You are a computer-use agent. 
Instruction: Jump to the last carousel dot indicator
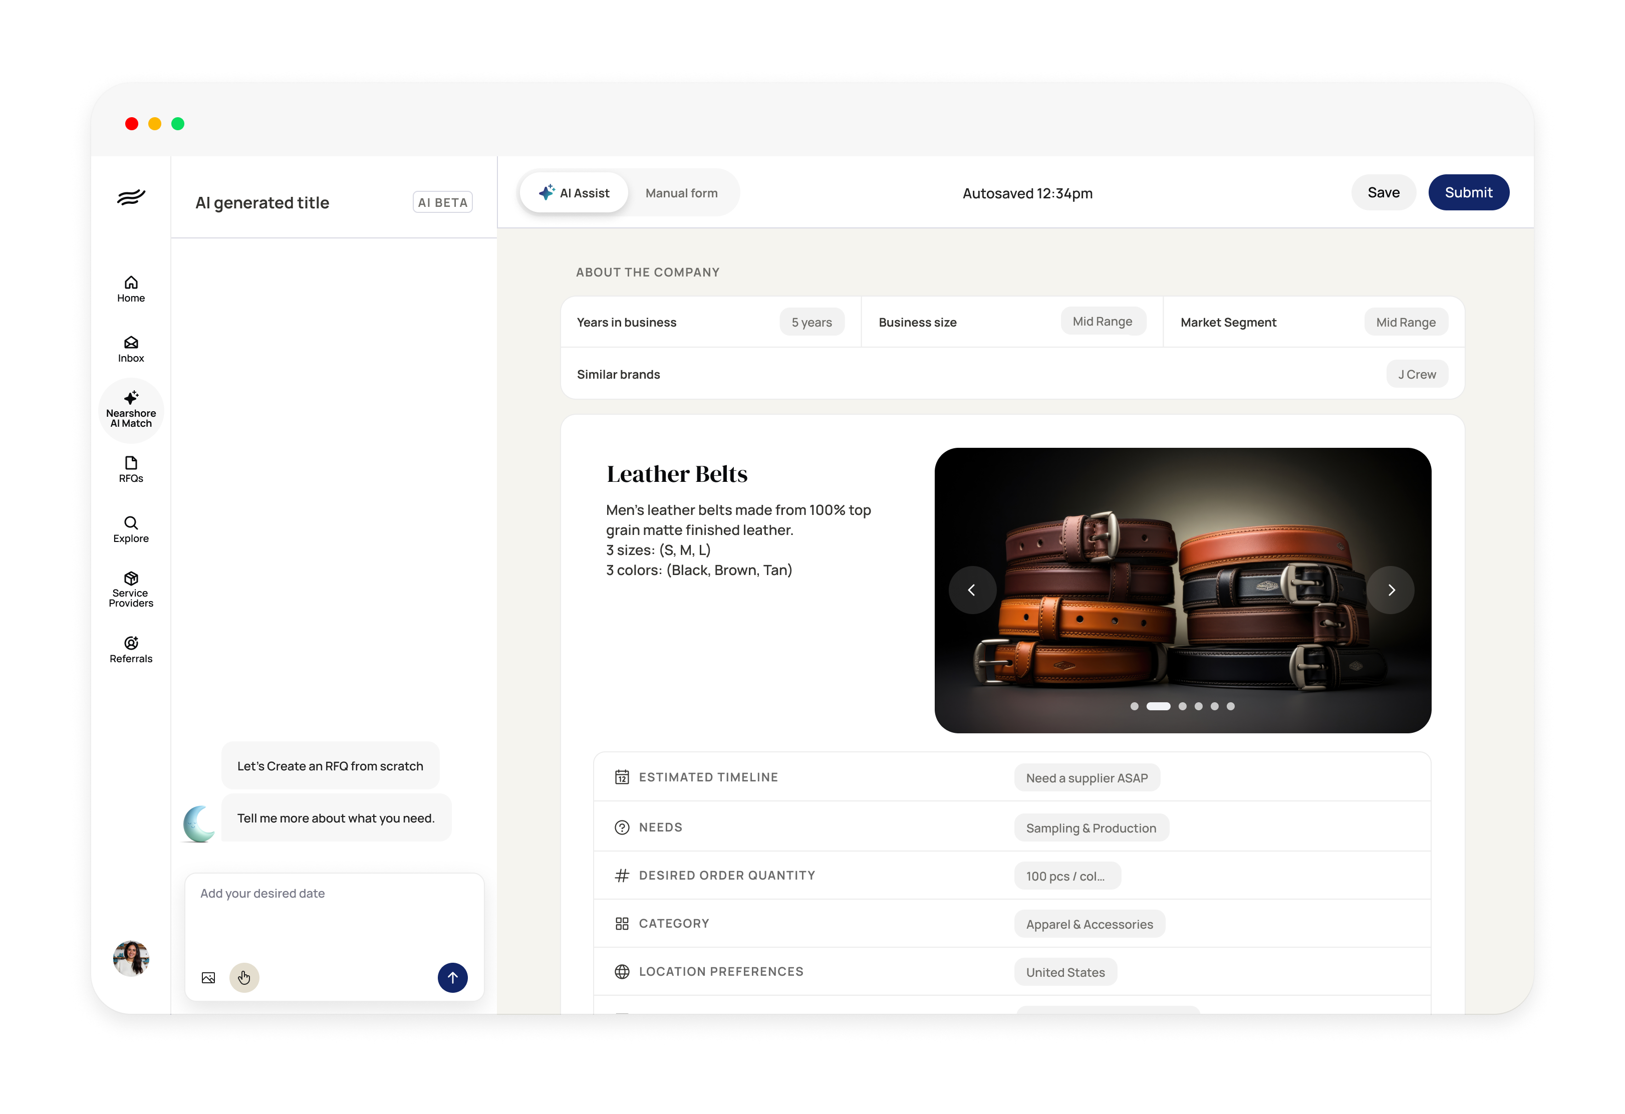tap(1230, 706)
